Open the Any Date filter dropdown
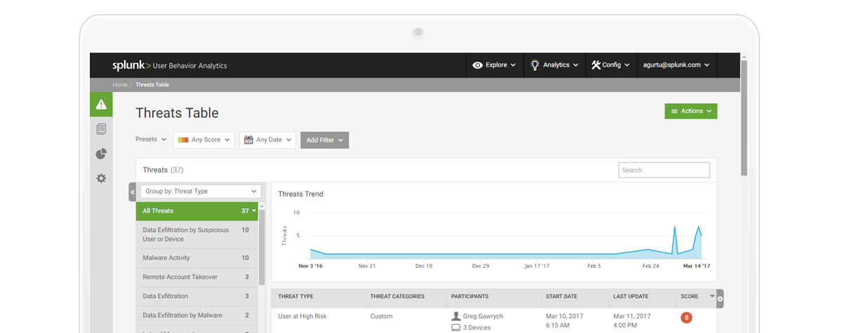This screenshot has width=842, height=333. click(267, 140)
